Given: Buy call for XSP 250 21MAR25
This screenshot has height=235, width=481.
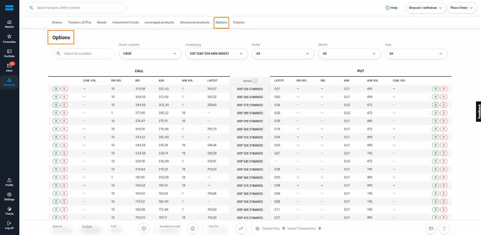Looking at the screenshot, I should pos(56,89).
